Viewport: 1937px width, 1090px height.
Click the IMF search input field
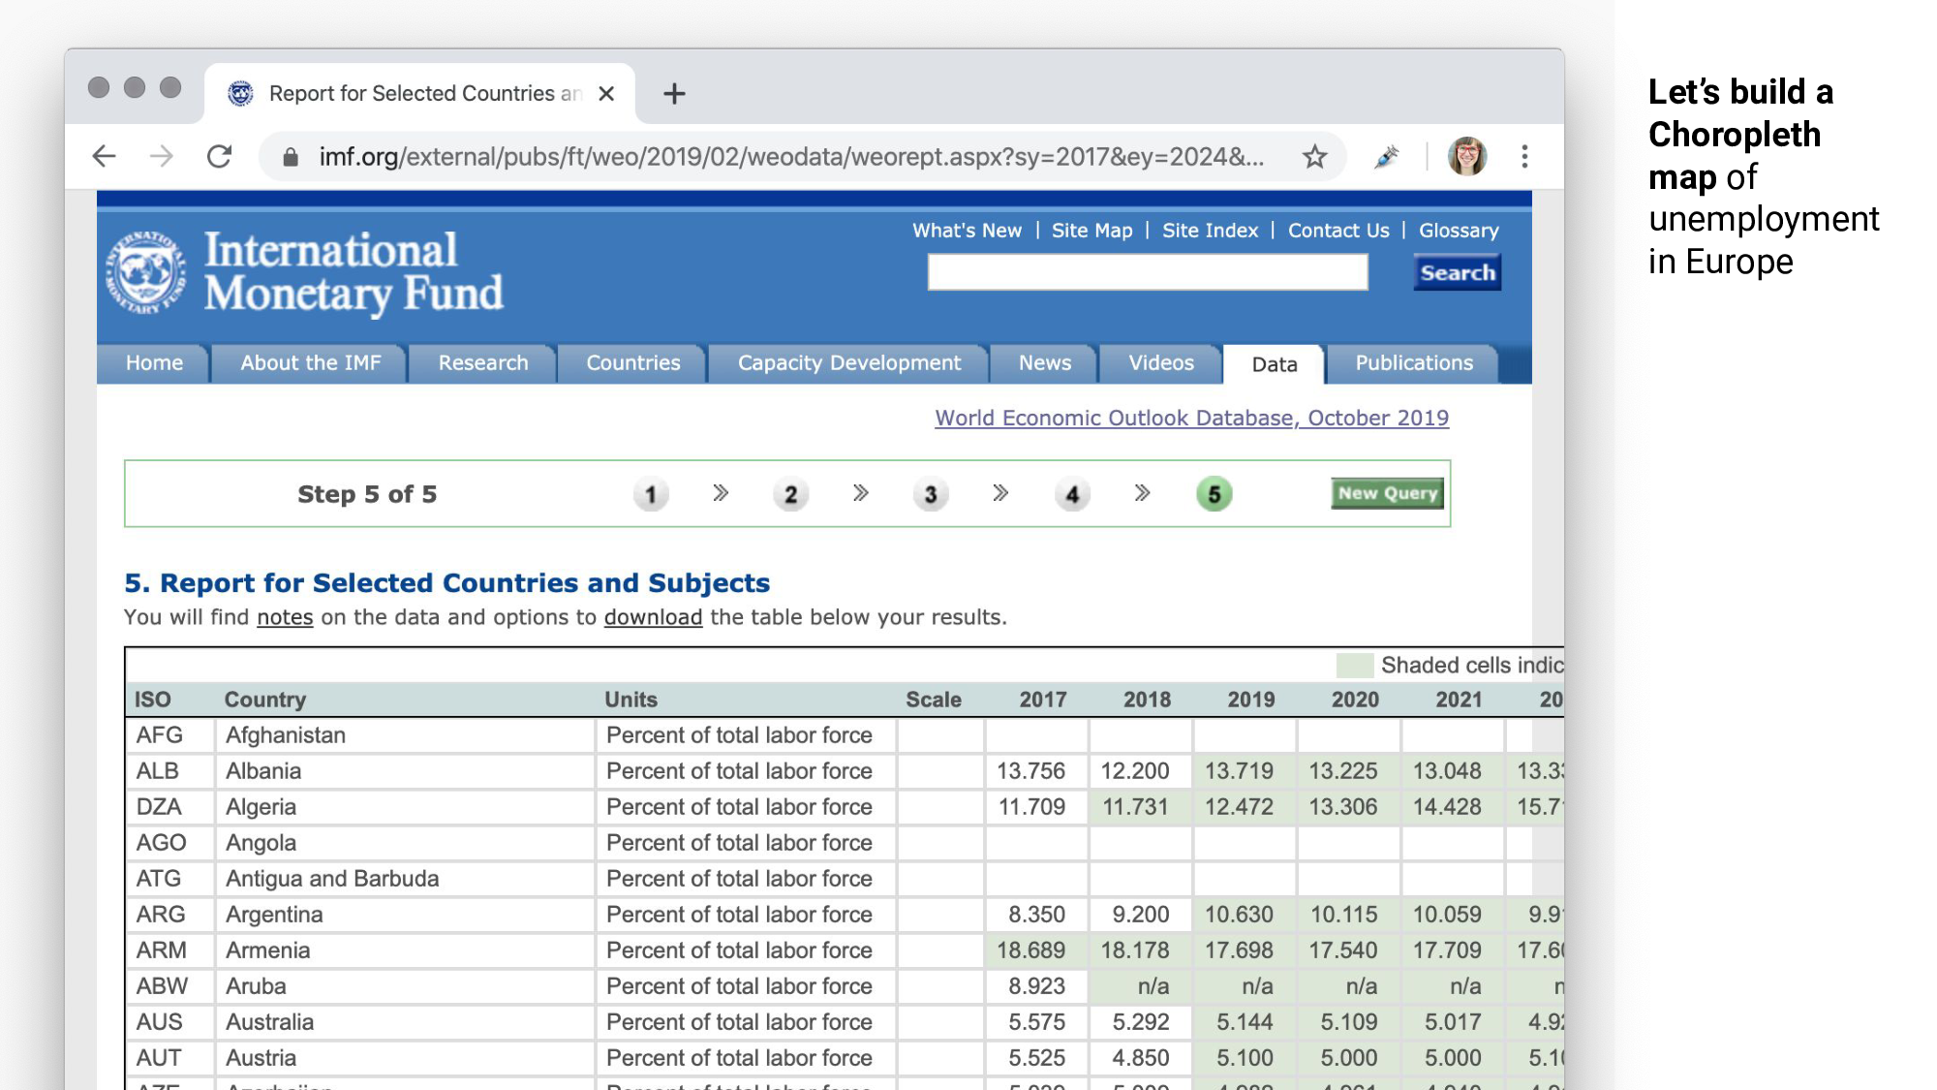pyautogui.click(x=1147, y=272)
